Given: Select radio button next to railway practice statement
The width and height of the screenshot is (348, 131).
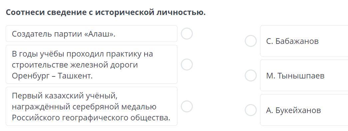Looking at the screenshot, I should [186, 65].
